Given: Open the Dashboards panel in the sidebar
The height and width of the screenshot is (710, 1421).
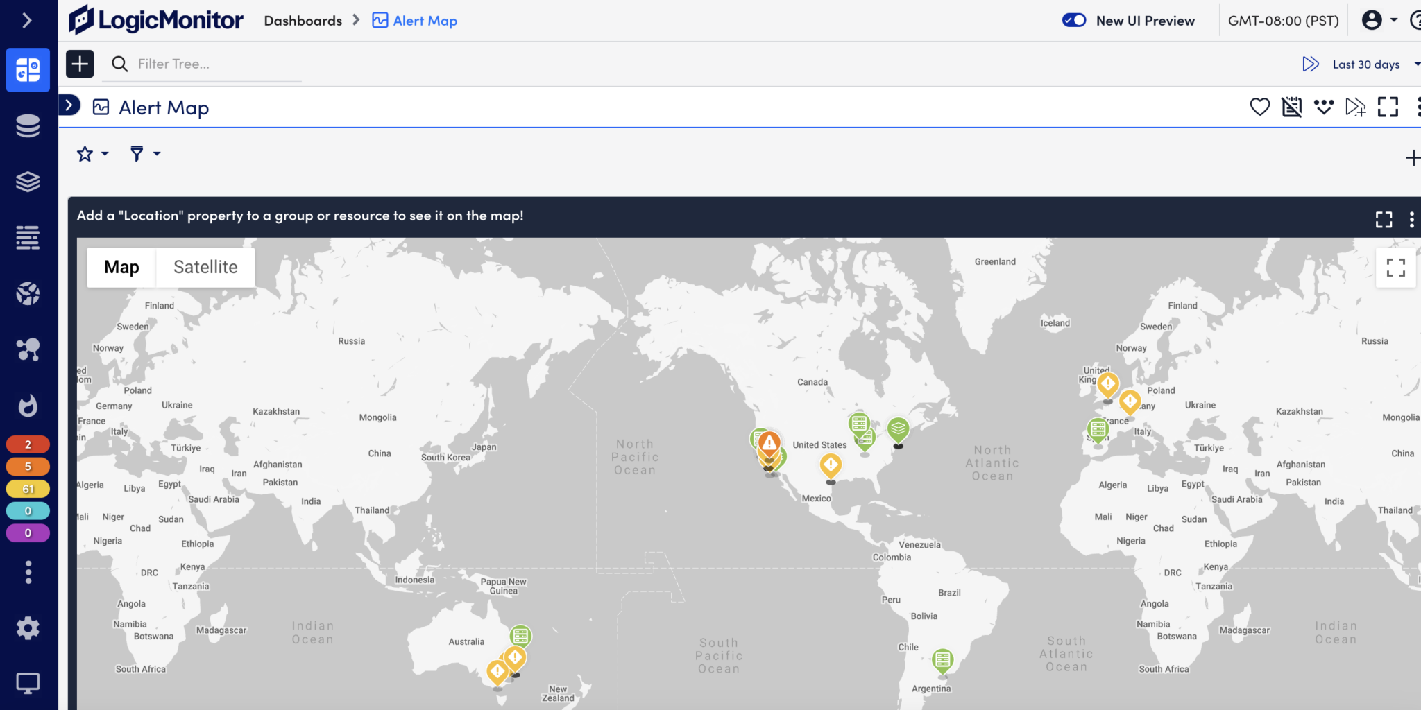Looking at the screenshot, I should [28, 69].
